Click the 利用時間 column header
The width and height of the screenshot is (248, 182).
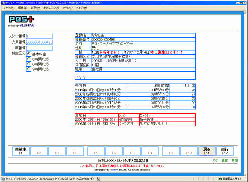tap(161, 86)
